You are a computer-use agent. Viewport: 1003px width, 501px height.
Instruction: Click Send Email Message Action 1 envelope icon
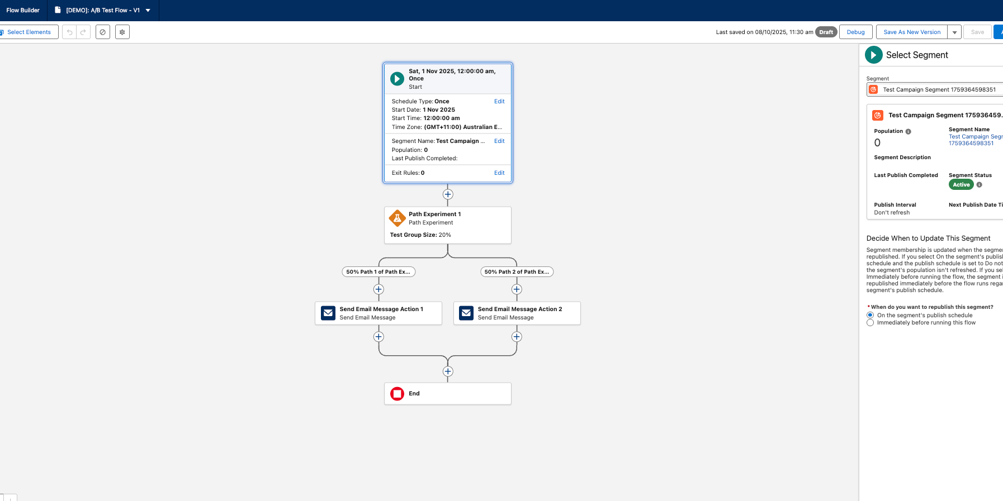[328, 313]
